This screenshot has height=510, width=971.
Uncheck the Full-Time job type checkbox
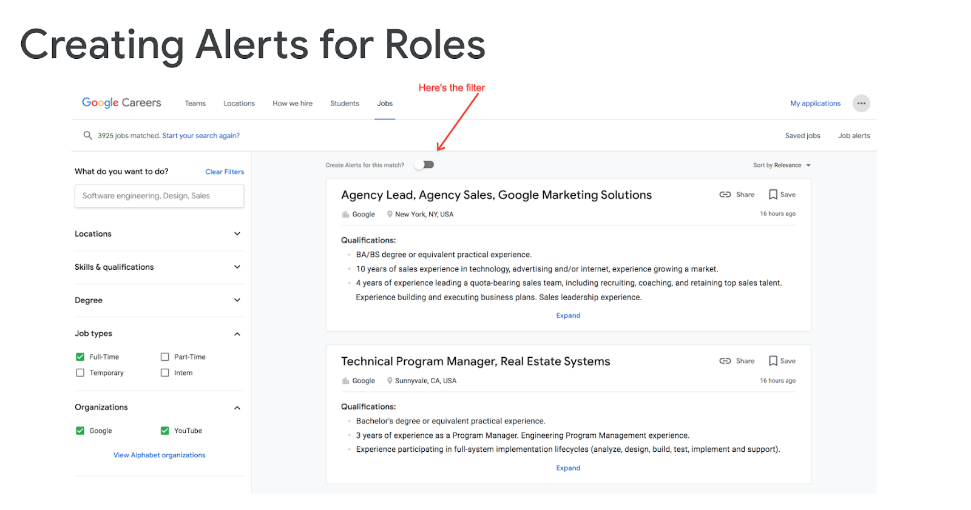tap(80, 357)
